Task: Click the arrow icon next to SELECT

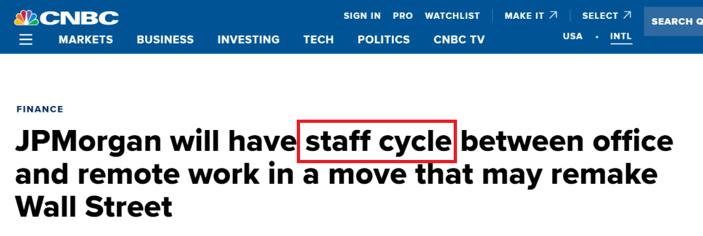Action: (x=627, y=15)
